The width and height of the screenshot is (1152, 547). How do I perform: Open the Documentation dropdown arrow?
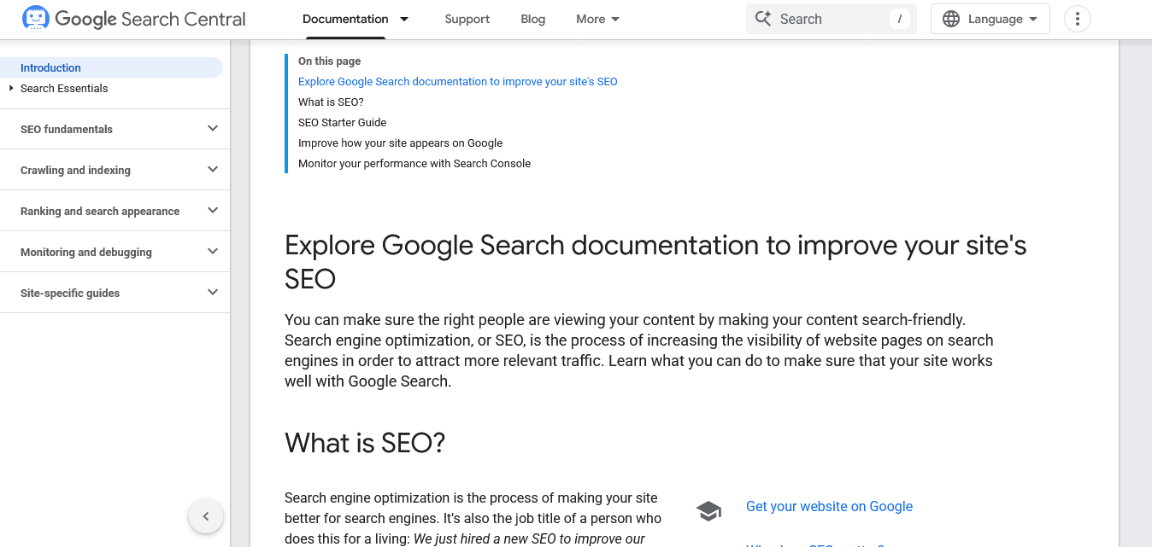pyautogui.click(x=404, y=19)
